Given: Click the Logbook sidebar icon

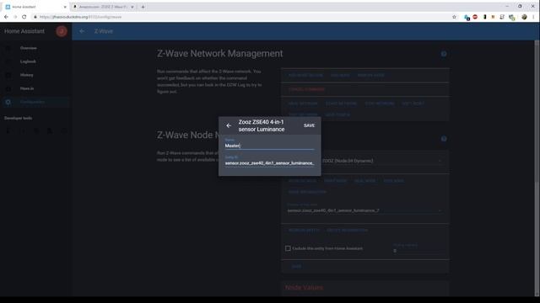Looking at the screenshot, I should tap(8, 61).
